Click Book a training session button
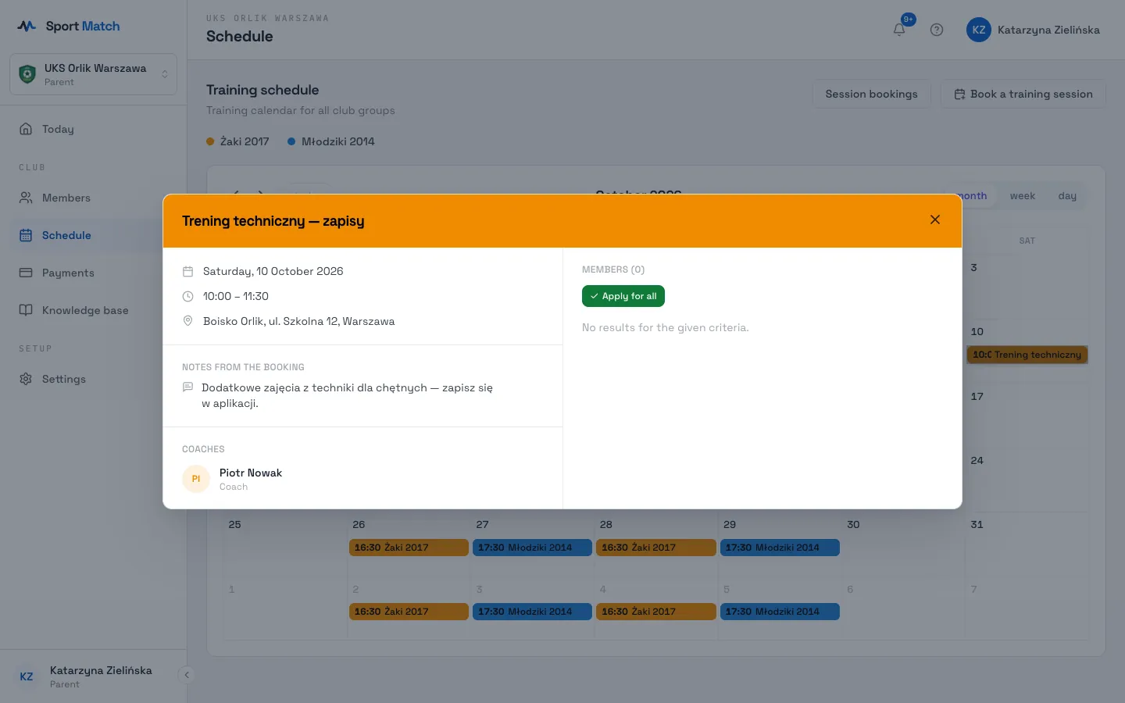 tap(1023, 94)
